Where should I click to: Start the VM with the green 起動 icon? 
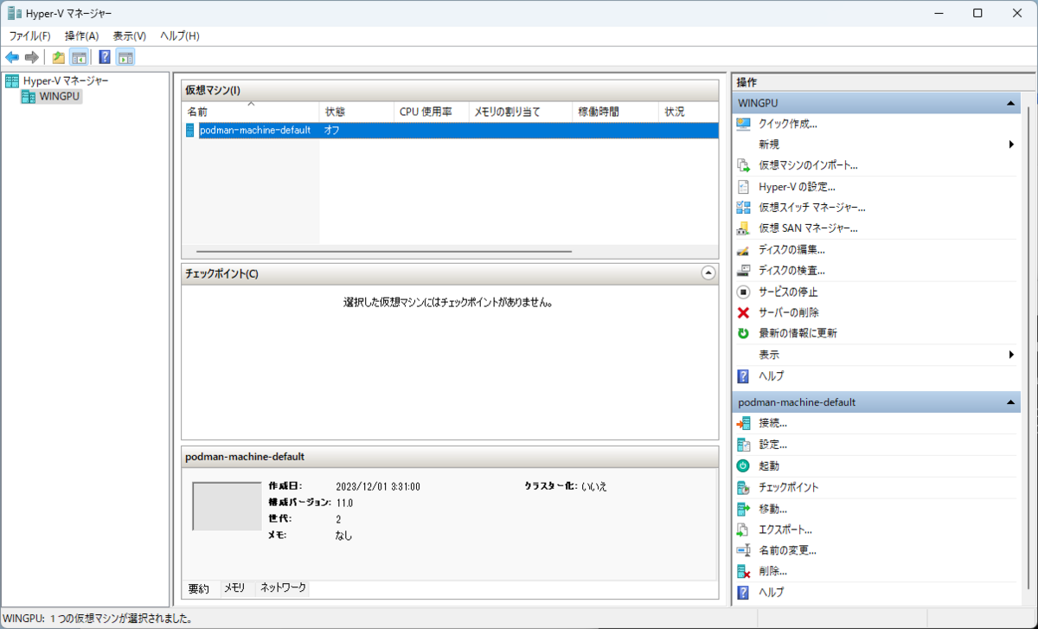click(x=742, y=465)
